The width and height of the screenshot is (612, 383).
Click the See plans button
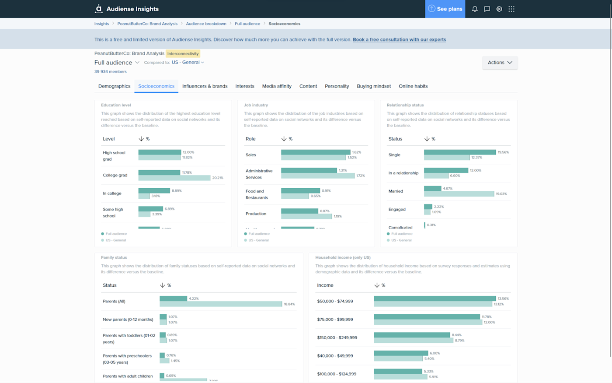click(445, 9)
